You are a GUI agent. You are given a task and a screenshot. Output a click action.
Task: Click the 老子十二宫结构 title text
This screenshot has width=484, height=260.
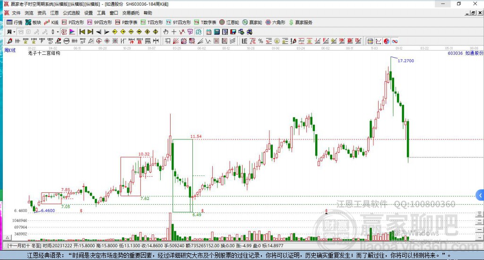point(44,53)
